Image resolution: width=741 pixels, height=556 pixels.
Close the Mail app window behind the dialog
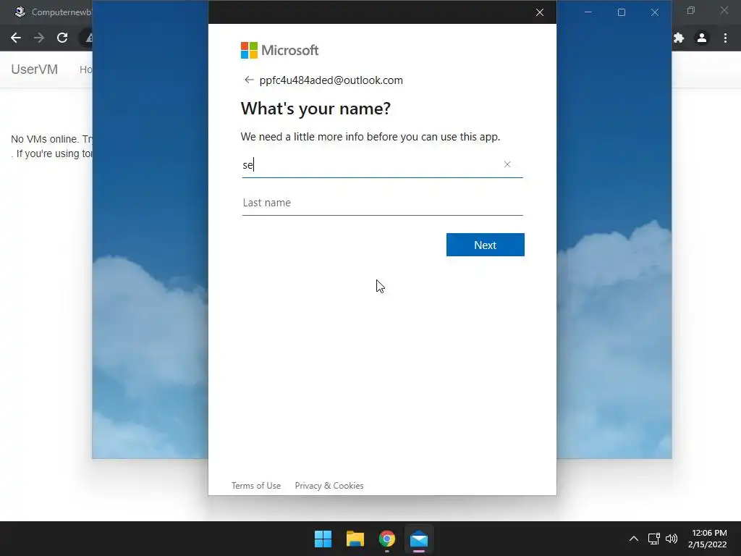pos(654,12)
